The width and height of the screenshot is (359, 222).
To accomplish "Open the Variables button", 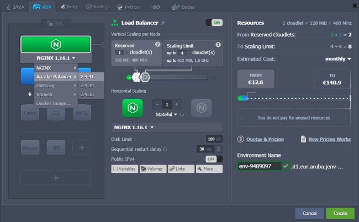I will pyautogui.click(x=125, y=169).
